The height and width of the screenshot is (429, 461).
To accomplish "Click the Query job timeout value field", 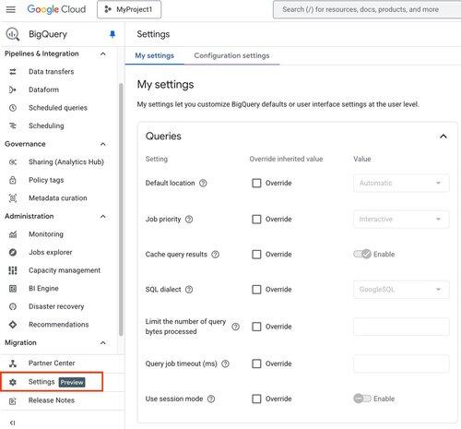I will pos(401,363).
